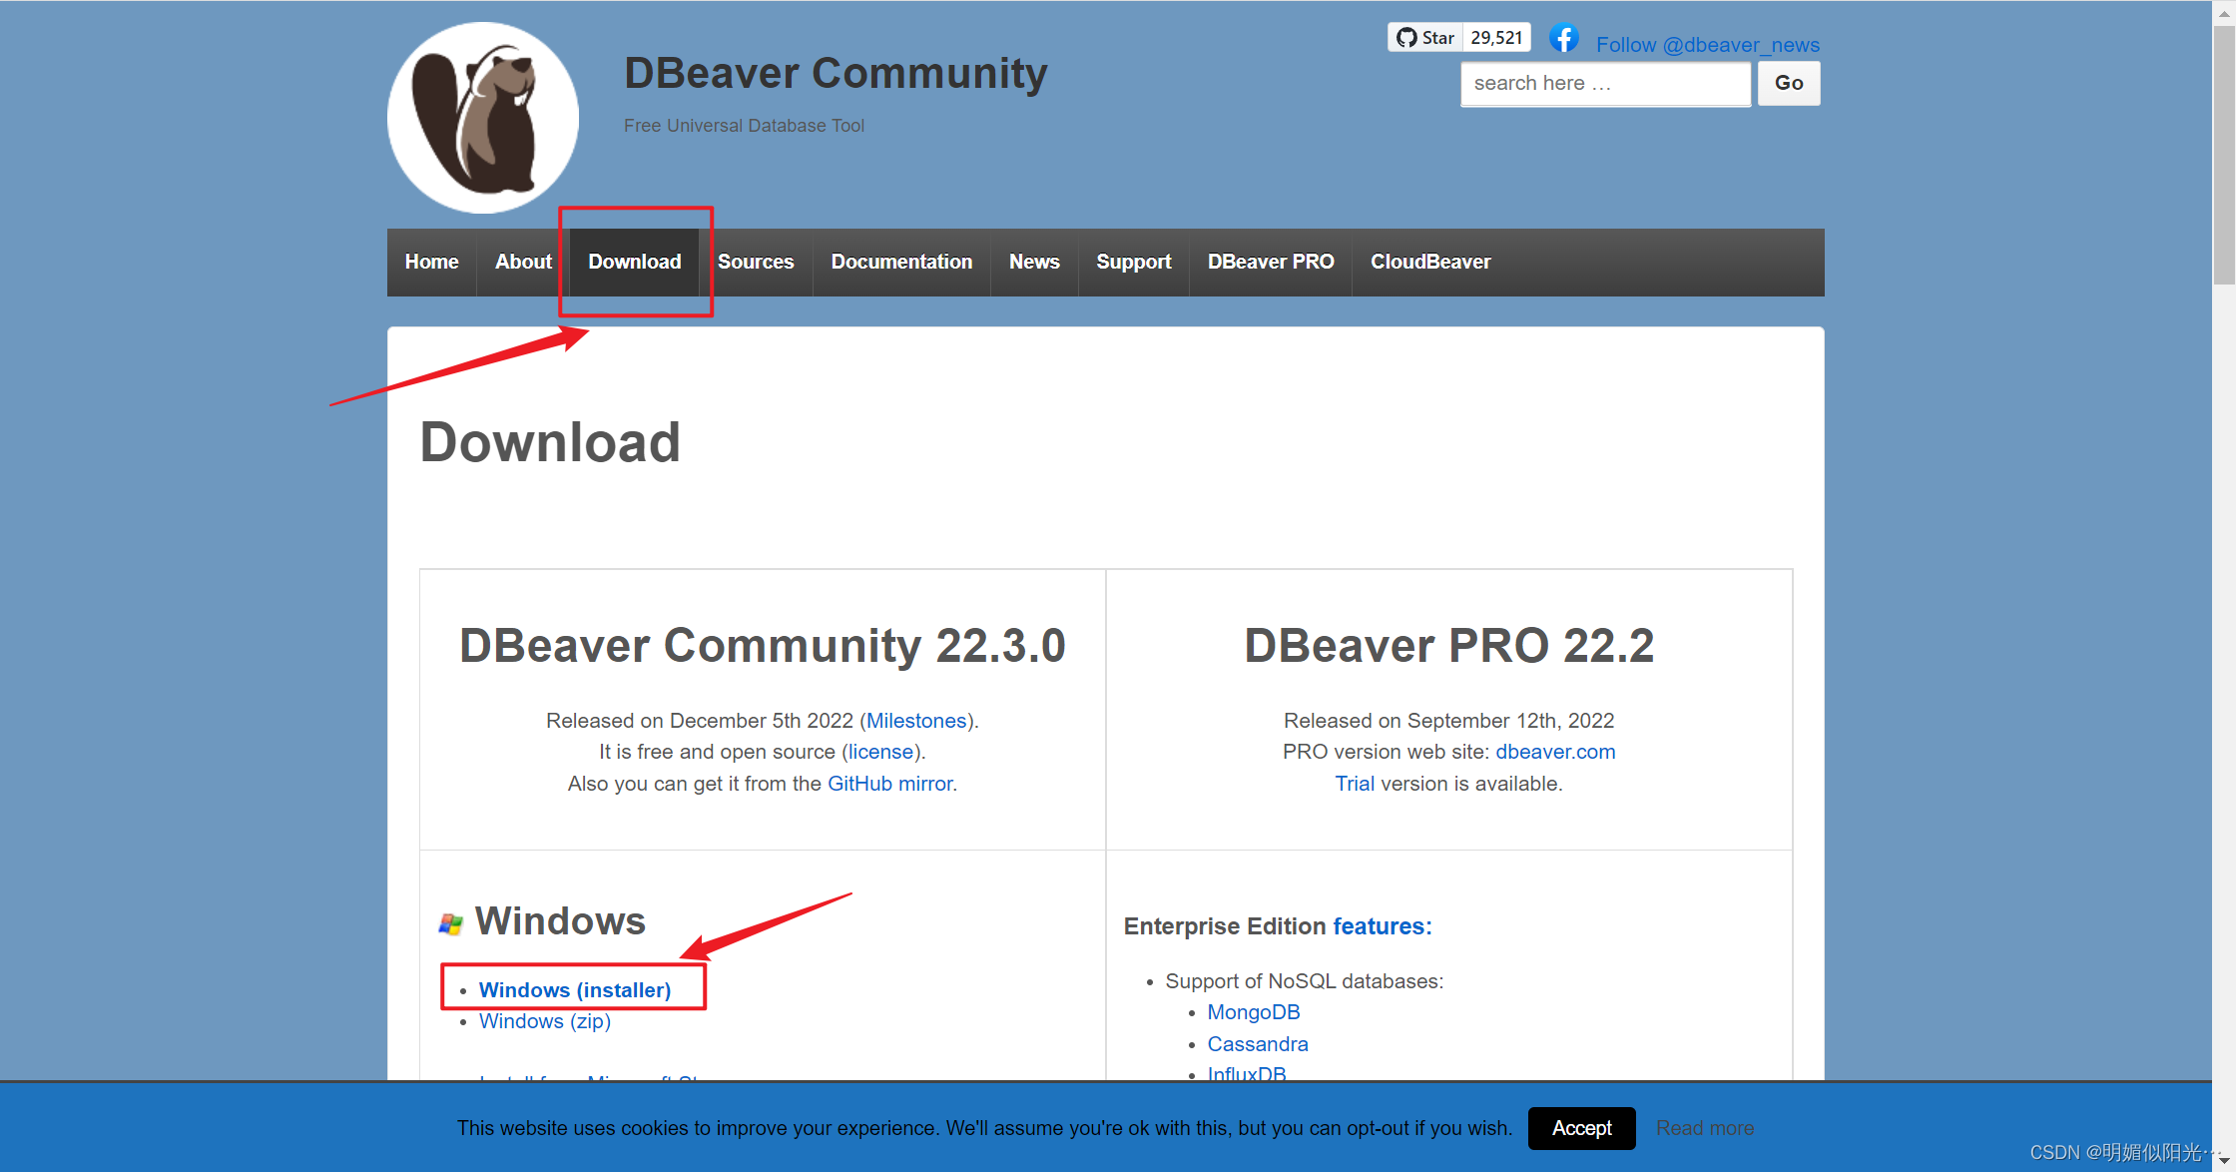
Task: Click the star count 29,521
Action: click(x=1495, y=36)
